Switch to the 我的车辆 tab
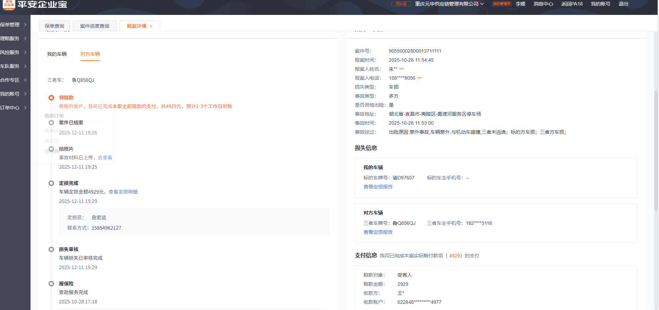The height and width of the screenshot is (310, 659). point(57,54)
